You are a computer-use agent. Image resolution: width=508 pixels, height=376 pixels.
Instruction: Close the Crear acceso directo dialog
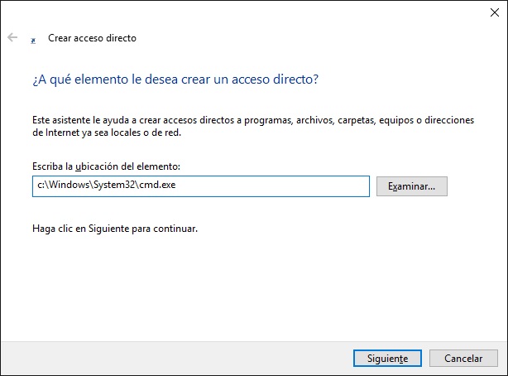(x=494, y=12)
